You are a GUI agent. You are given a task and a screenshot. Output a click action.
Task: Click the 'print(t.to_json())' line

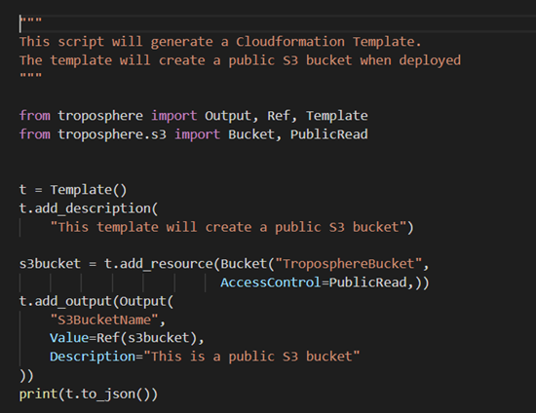pos(89,394)
